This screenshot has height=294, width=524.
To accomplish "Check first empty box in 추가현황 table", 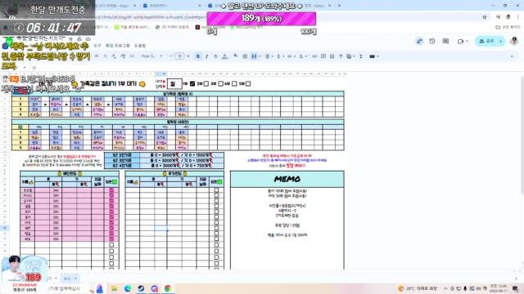I will click(216, 190).
